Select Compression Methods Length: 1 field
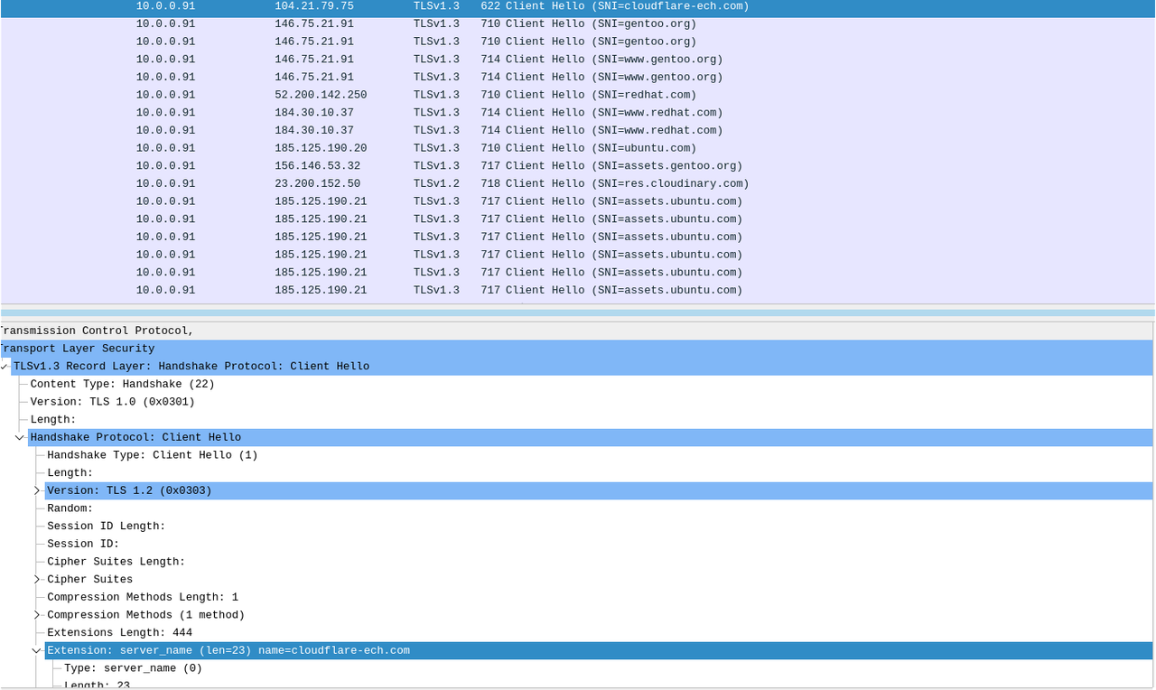 tap(143, 597)
